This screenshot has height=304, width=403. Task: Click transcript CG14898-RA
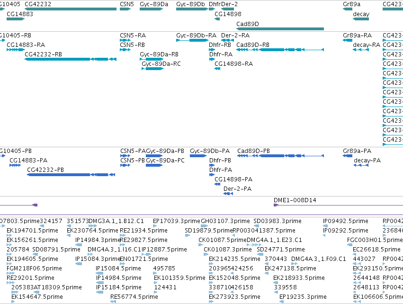pos(217,69)
